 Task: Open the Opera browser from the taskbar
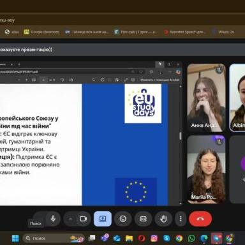pyautogui.click(x=142, y=238)
